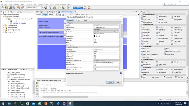Click the Undo toolbar icon

19,8
